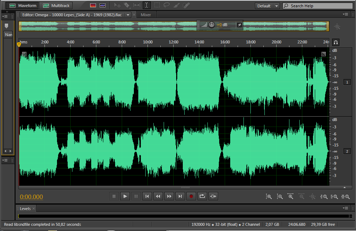Click the marker icon in left panel

click(x=6, y=26)
